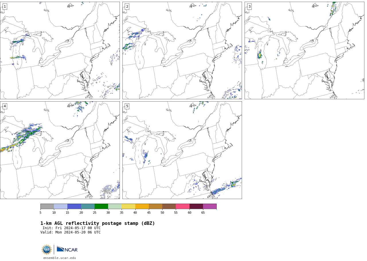
Task: Select the orange 40-45 dBZ swatch
Action: coord(142,207)
